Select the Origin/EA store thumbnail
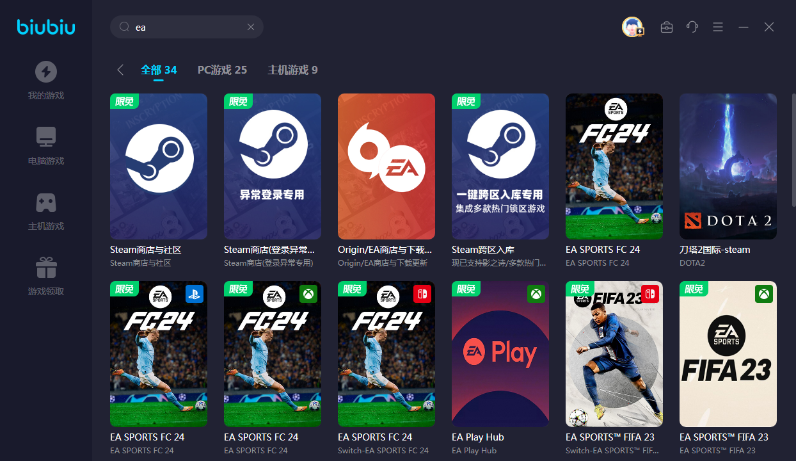Viewport: 796px width, 461px height. 386,166
